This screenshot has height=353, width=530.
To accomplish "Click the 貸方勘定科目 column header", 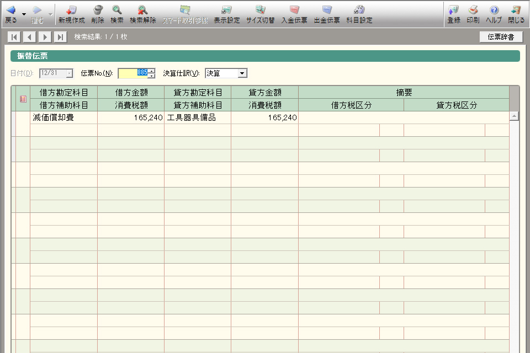I will coord(198,92).
